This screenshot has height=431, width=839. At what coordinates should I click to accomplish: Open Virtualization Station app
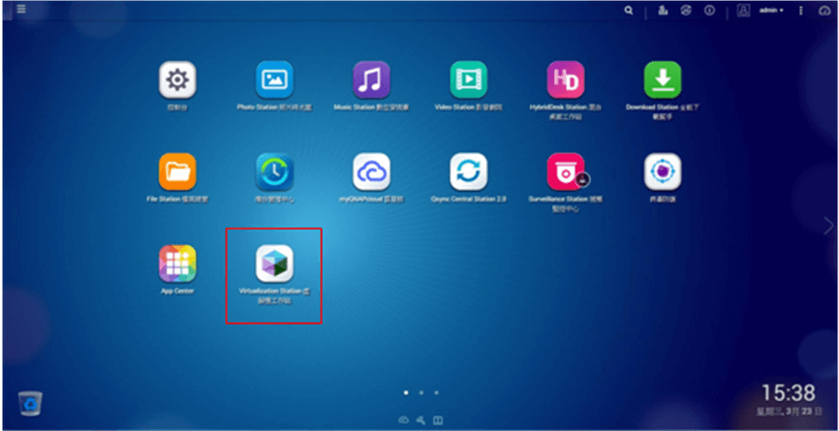pos(274,262)
